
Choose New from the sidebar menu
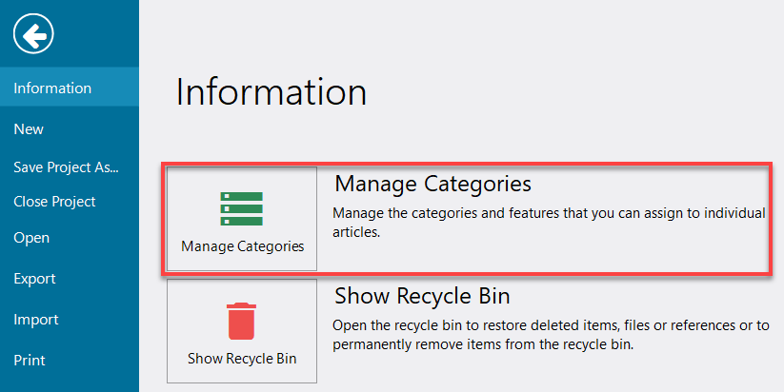pos(29,129)
